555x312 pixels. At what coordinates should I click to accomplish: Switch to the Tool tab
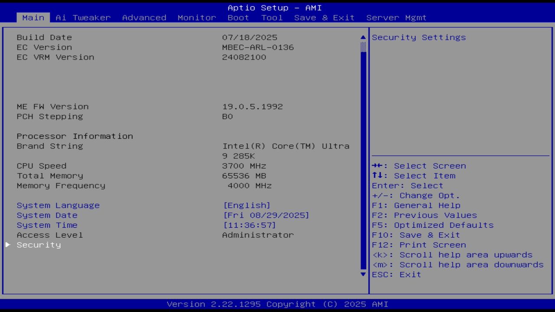[x=272, y=18]
